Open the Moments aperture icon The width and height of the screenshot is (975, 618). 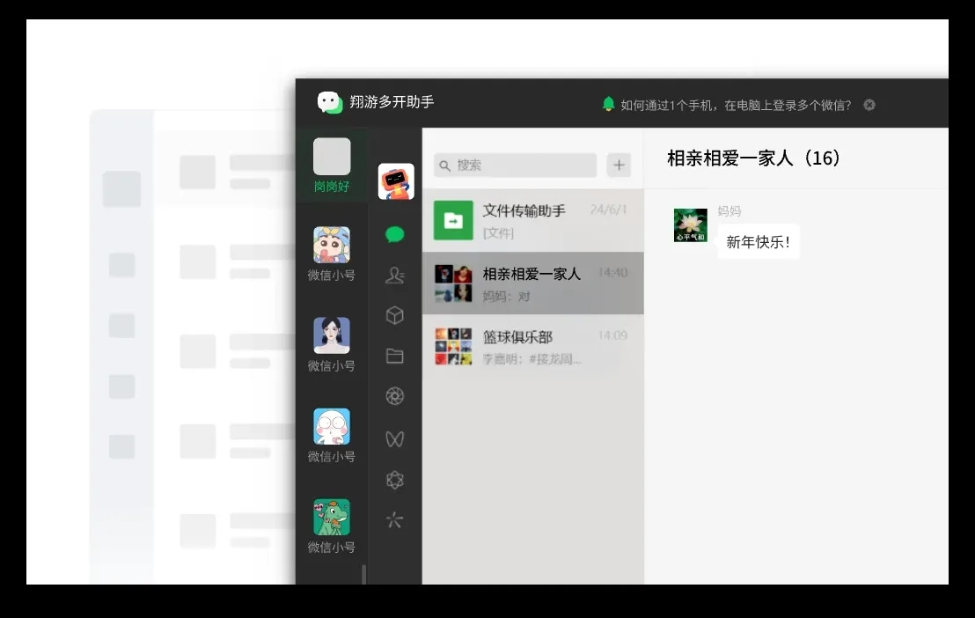click(x=394, y=396)
